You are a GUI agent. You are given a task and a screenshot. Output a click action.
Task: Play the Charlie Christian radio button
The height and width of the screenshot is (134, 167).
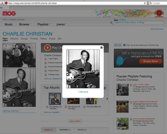point(47,48)
